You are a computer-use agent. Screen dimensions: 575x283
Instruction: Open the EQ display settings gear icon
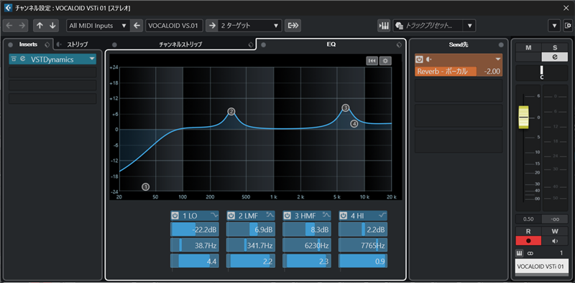click(x=385, y=61)
